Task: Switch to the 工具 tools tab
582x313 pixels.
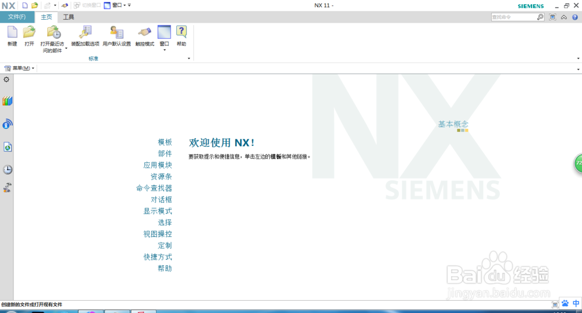Action: [68, 17]
